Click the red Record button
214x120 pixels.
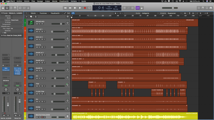click(85, 8)
